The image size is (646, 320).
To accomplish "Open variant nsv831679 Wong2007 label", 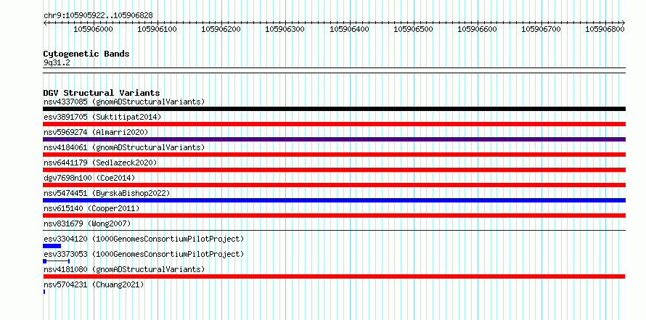I will pos(87,223).
